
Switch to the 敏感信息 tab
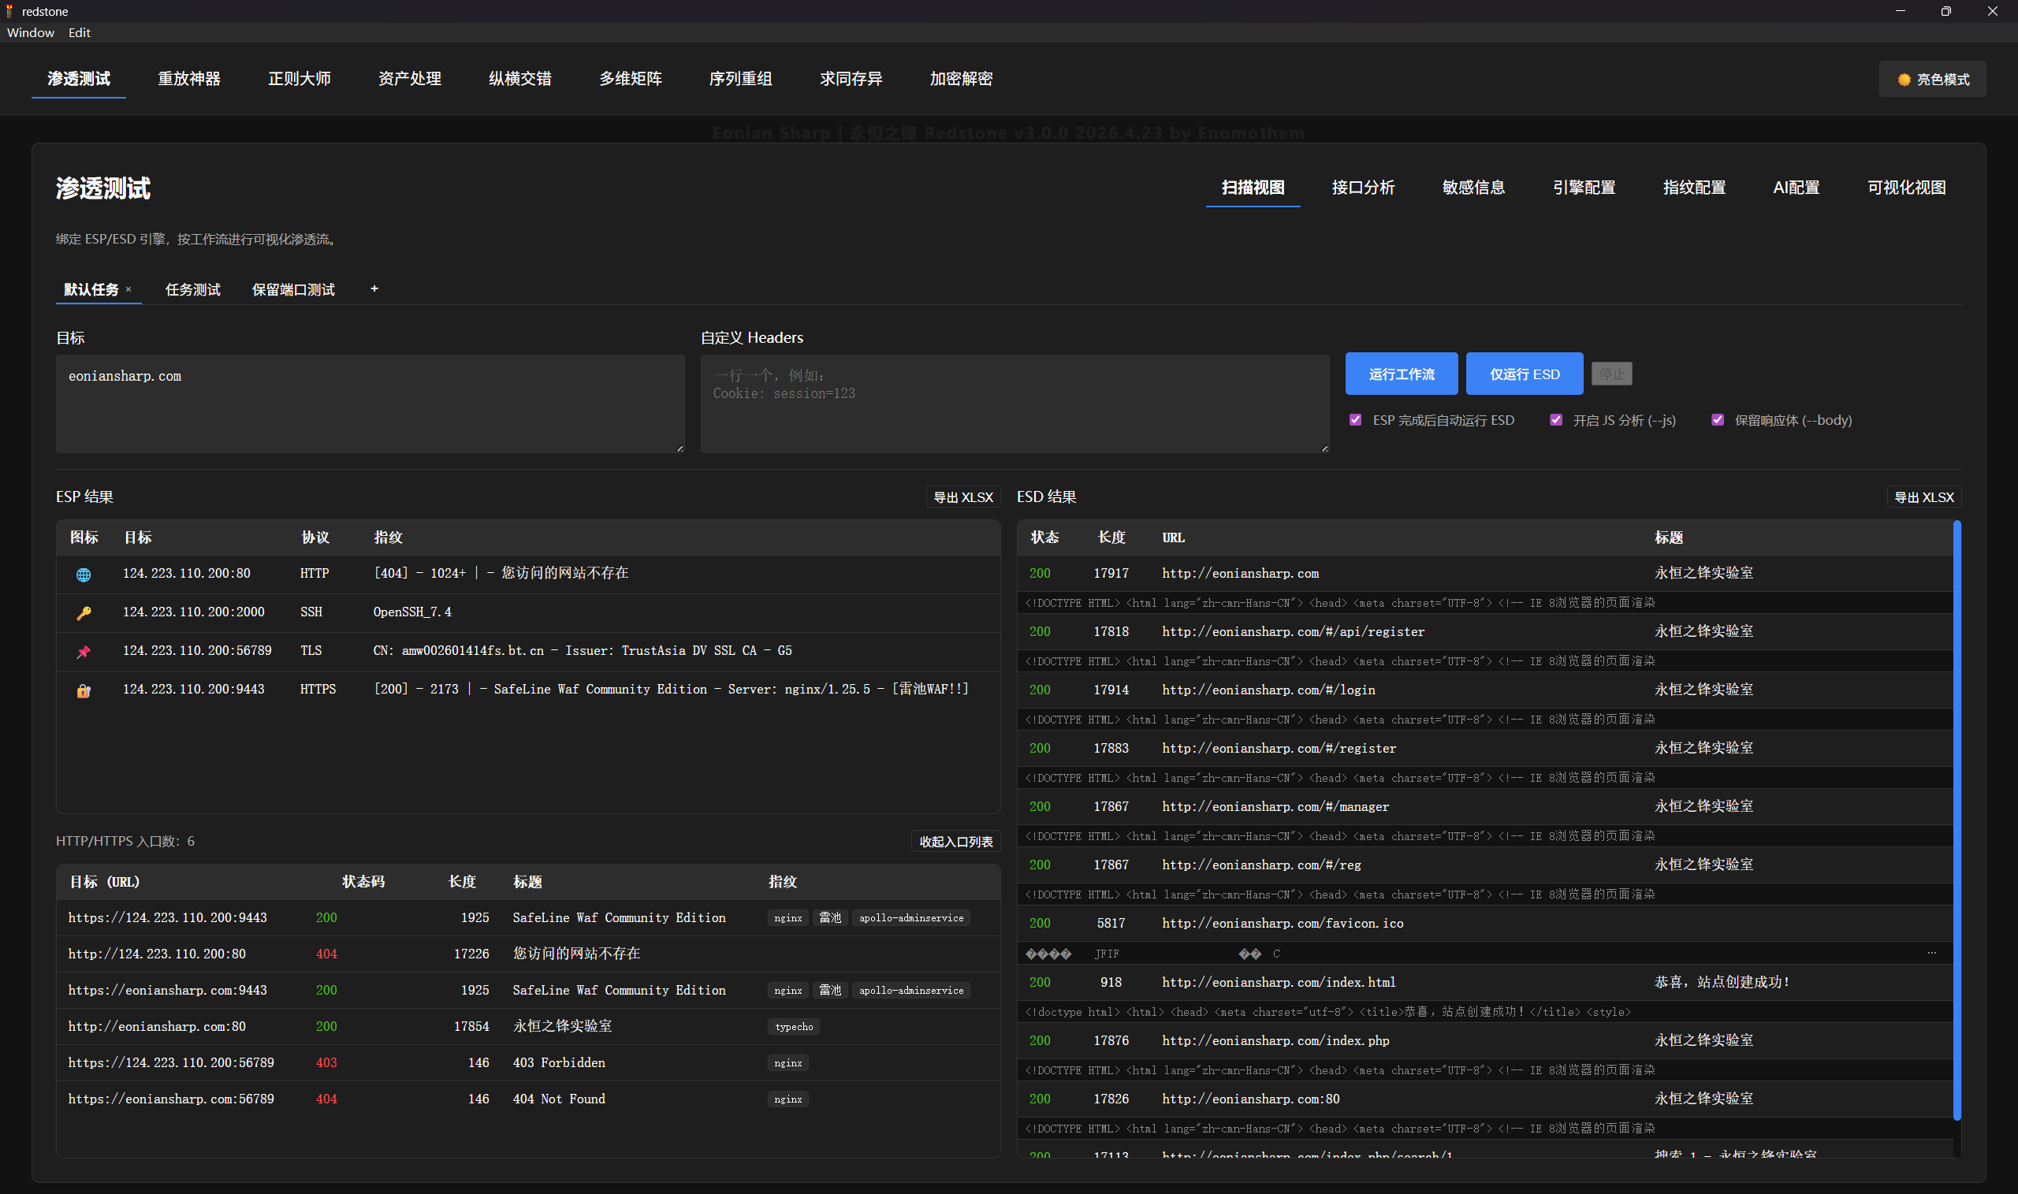1473,188
